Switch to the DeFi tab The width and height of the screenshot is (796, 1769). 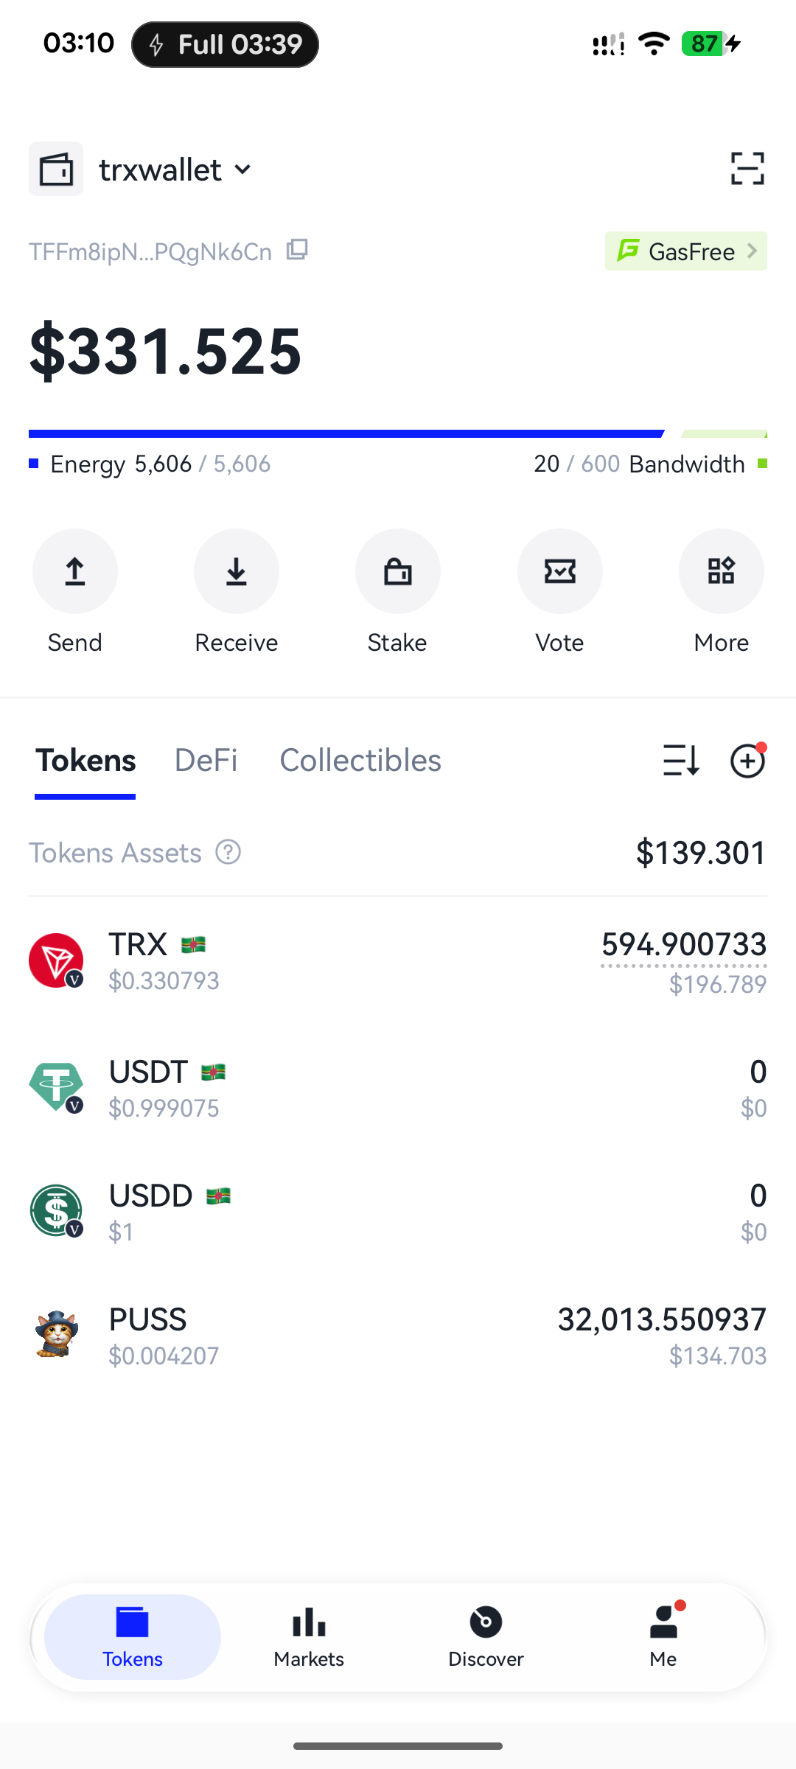pyautogui.click(x=206, y=760)
